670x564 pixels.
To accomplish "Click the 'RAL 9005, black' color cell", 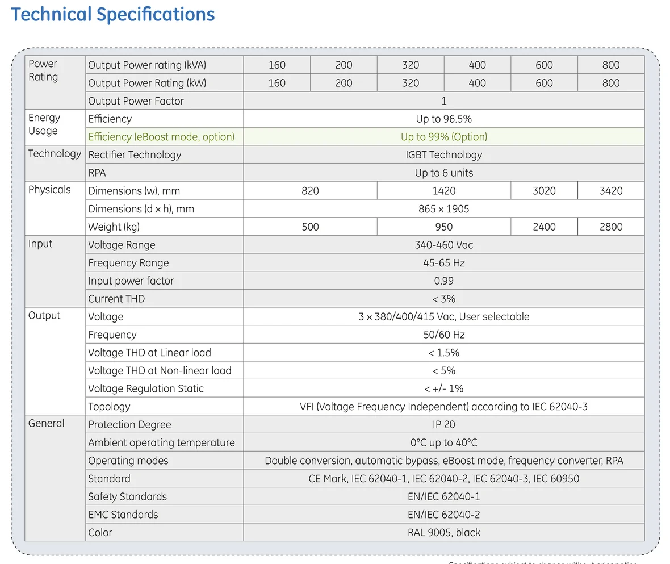I will (443, 533).
